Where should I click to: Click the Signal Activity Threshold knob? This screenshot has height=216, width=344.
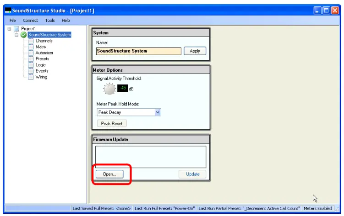coord(109,89)
